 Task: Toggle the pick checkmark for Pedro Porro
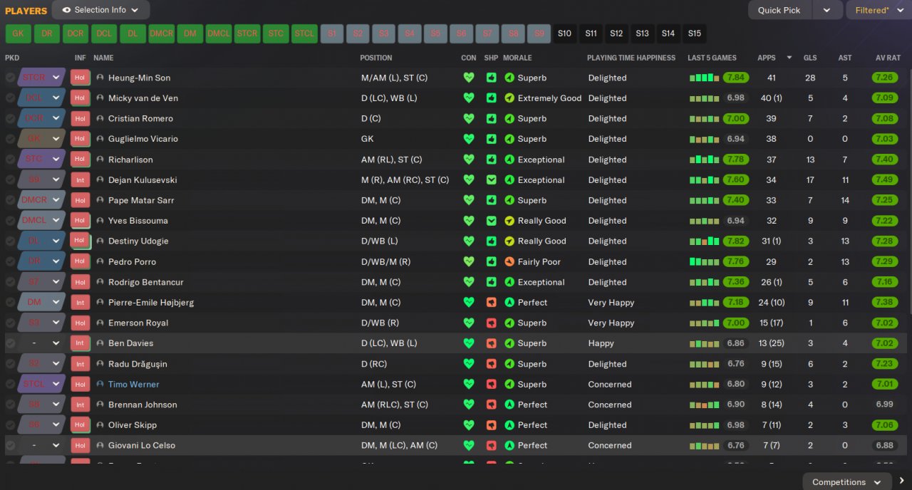pyautogui.click(x=10, y=261)
